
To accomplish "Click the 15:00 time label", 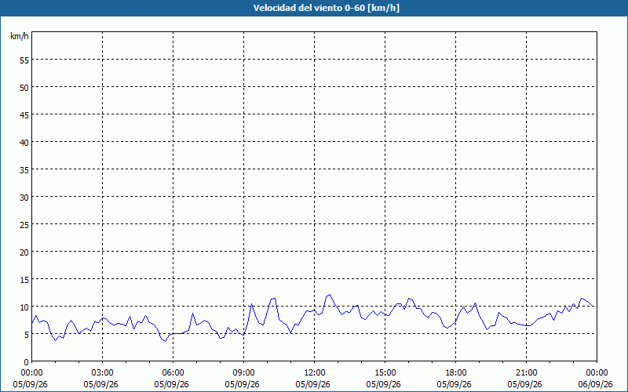I will point(385,373).
